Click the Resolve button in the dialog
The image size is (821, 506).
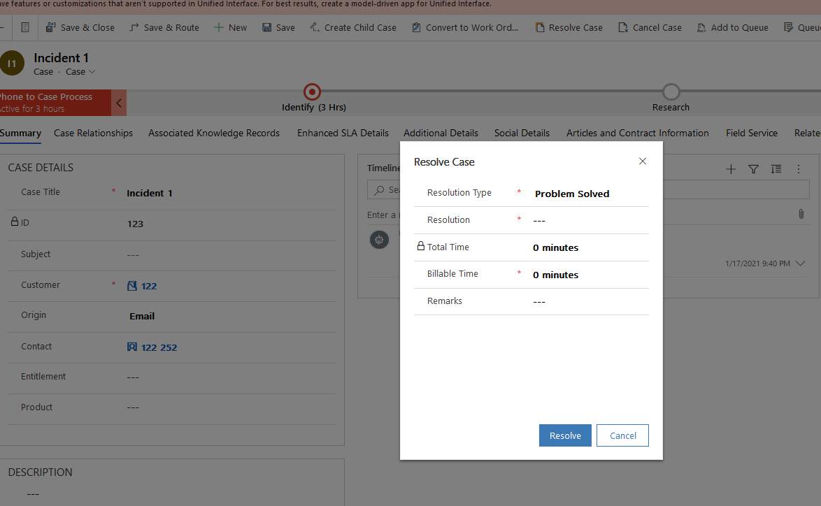coord(565,435)
